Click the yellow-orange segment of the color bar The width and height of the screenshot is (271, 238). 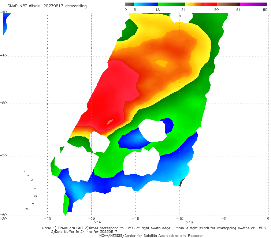click(x=194, y=4)
